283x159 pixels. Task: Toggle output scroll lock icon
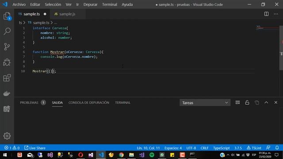[247, 102]
